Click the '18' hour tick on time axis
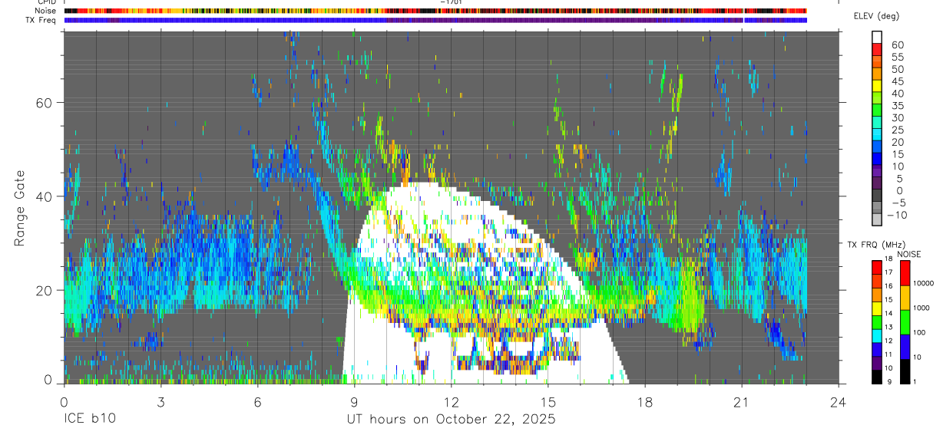The image size is (943, 435). tap(645, 400)
